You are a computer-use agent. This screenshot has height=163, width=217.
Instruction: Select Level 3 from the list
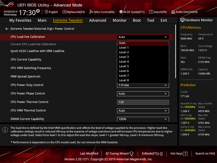[143, 57]
